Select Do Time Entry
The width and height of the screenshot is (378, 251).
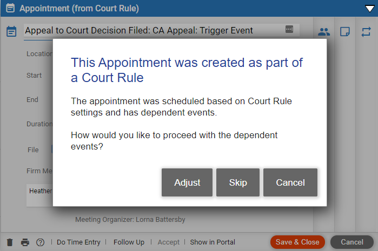coord(78,242)
